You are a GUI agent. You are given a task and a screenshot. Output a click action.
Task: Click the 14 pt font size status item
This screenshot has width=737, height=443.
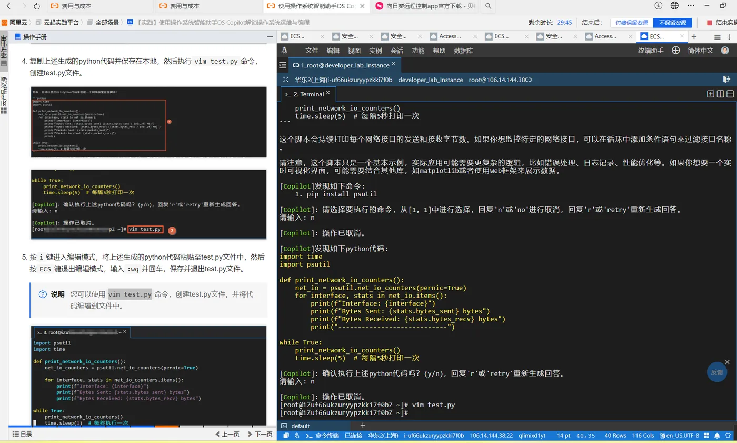[563, 436]
